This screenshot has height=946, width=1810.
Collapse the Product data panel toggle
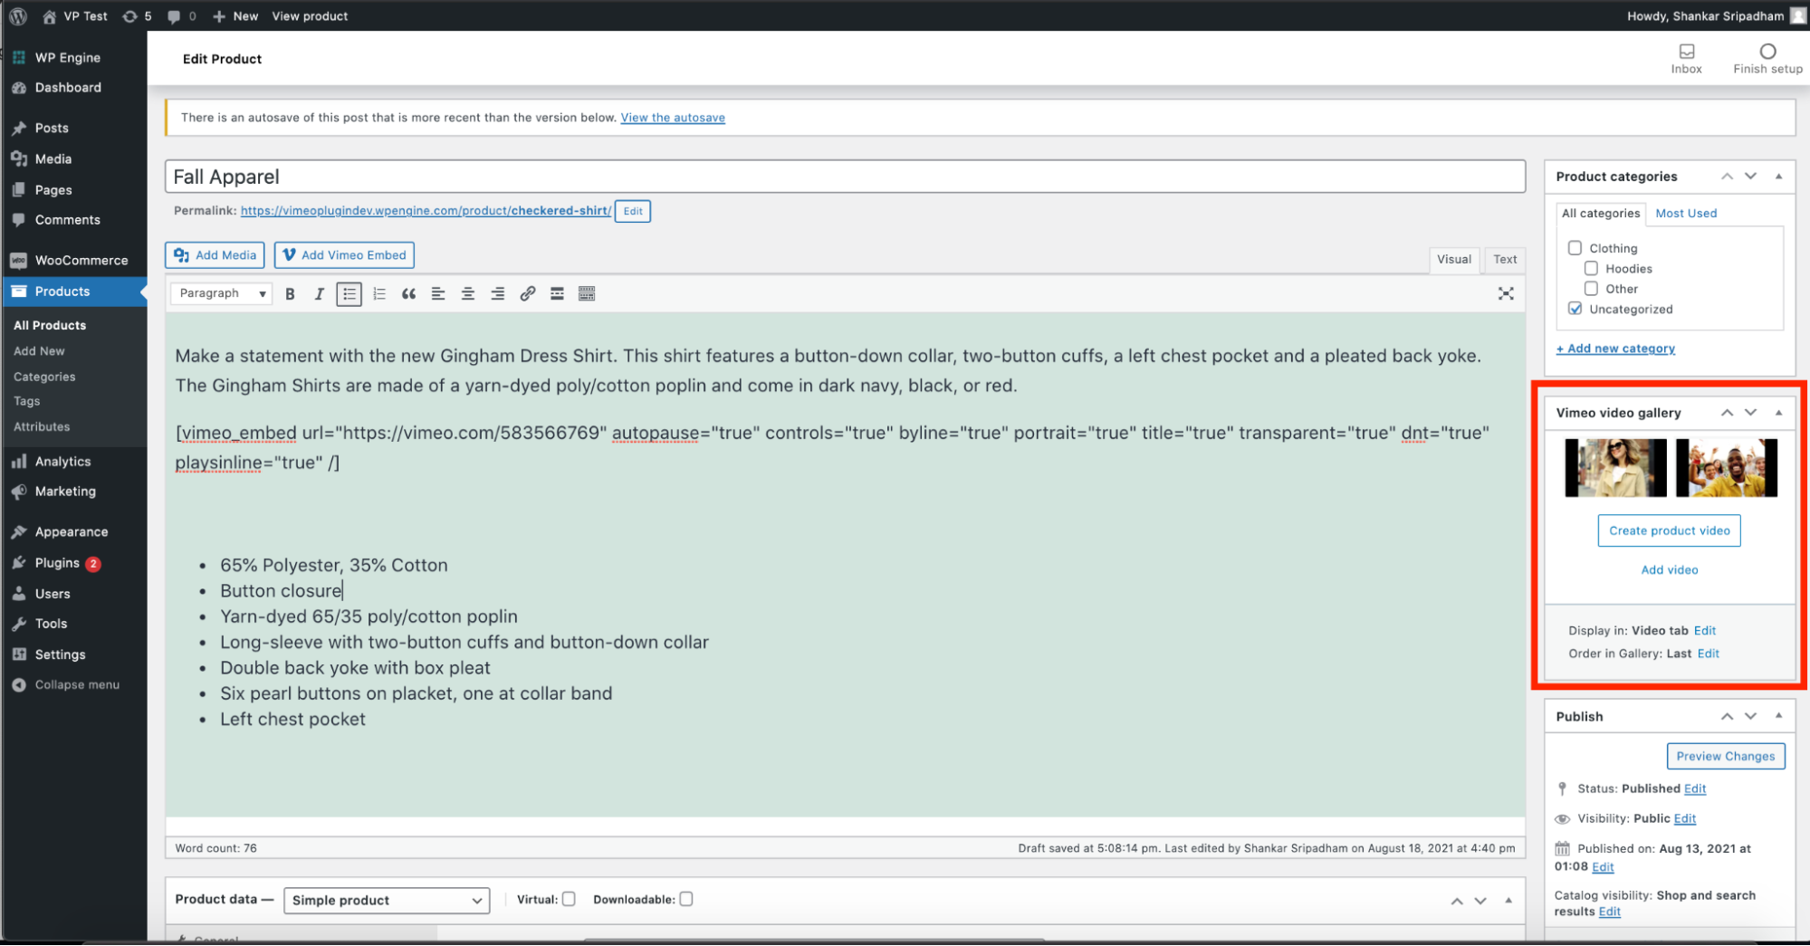tap(1508, 901)
